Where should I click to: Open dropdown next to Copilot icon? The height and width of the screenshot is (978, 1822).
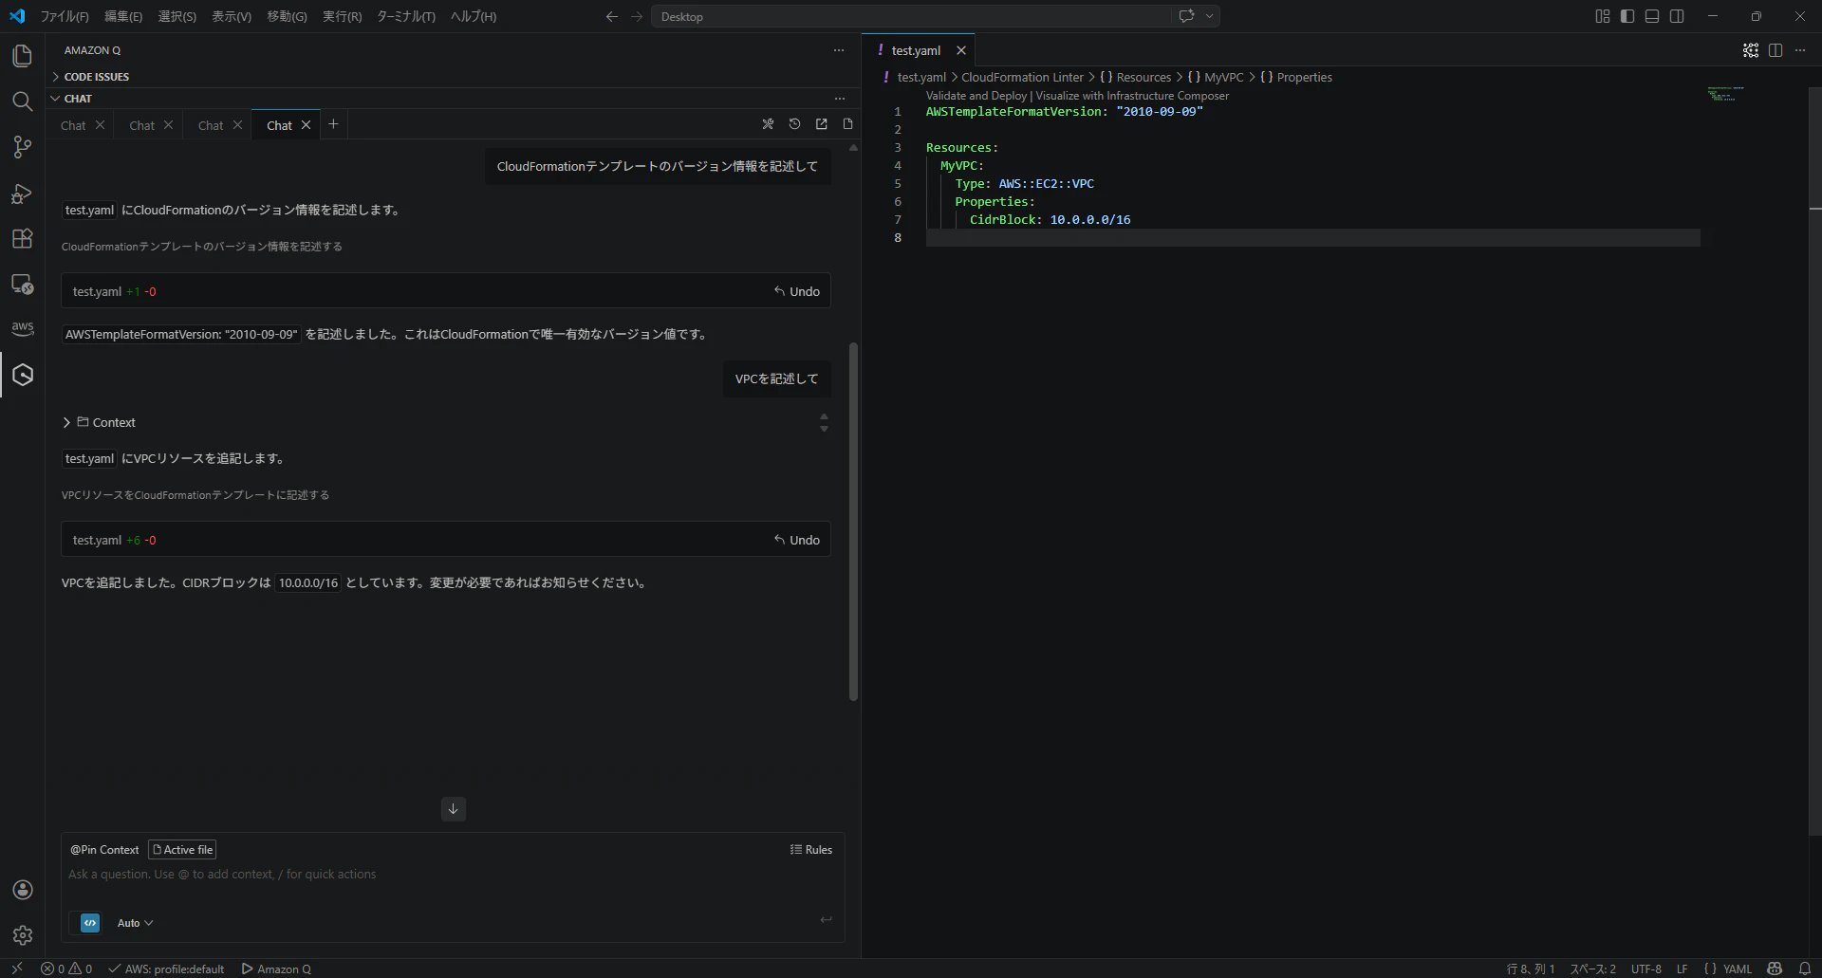pyautogui.click(x=1209, y=16)
